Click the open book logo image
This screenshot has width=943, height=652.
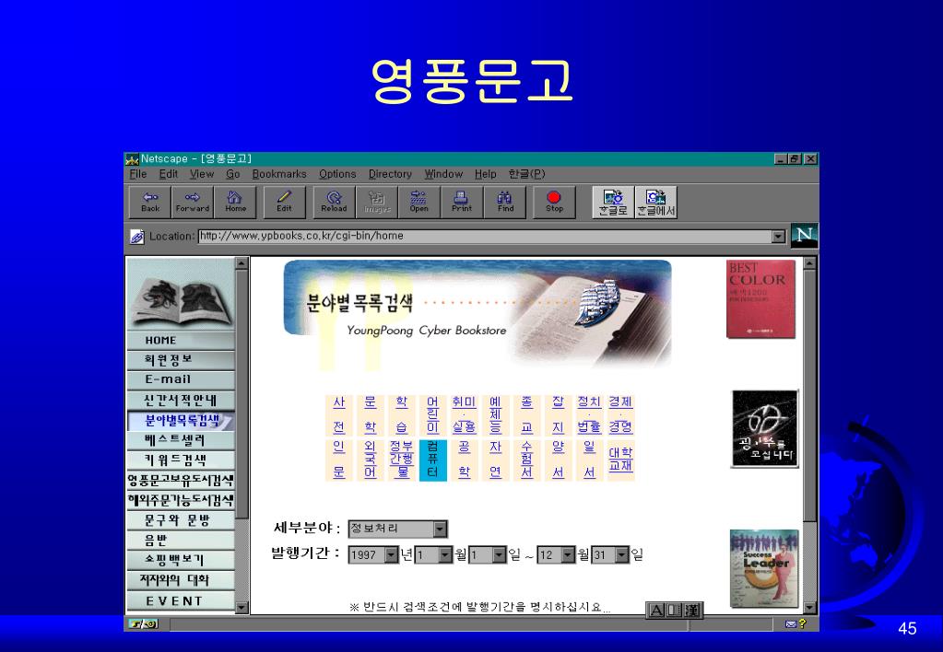point(181,295)
